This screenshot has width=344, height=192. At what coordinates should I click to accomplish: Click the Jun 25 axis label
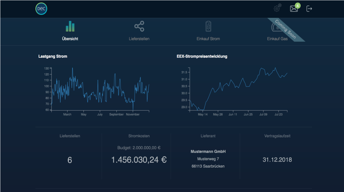[x=248, y=114]
